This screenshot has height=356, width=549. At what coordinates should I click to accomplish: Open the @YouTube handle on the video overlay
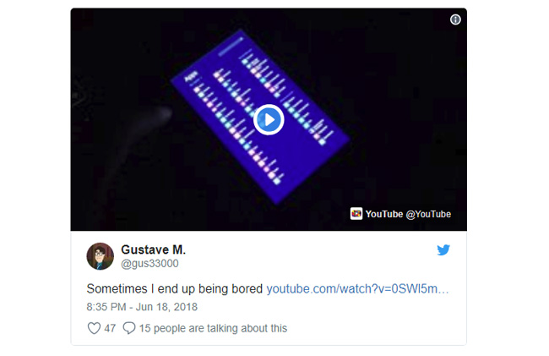click(x=428, y=214)
